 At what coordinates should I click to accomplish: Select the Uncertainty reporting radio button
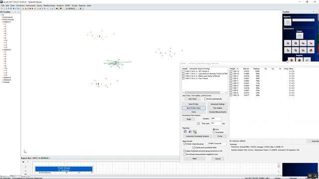click(x=214, y=132)
